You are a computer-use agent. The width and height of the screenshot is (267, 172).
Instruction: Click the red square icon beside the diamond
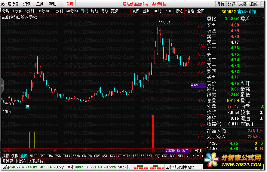189,17
